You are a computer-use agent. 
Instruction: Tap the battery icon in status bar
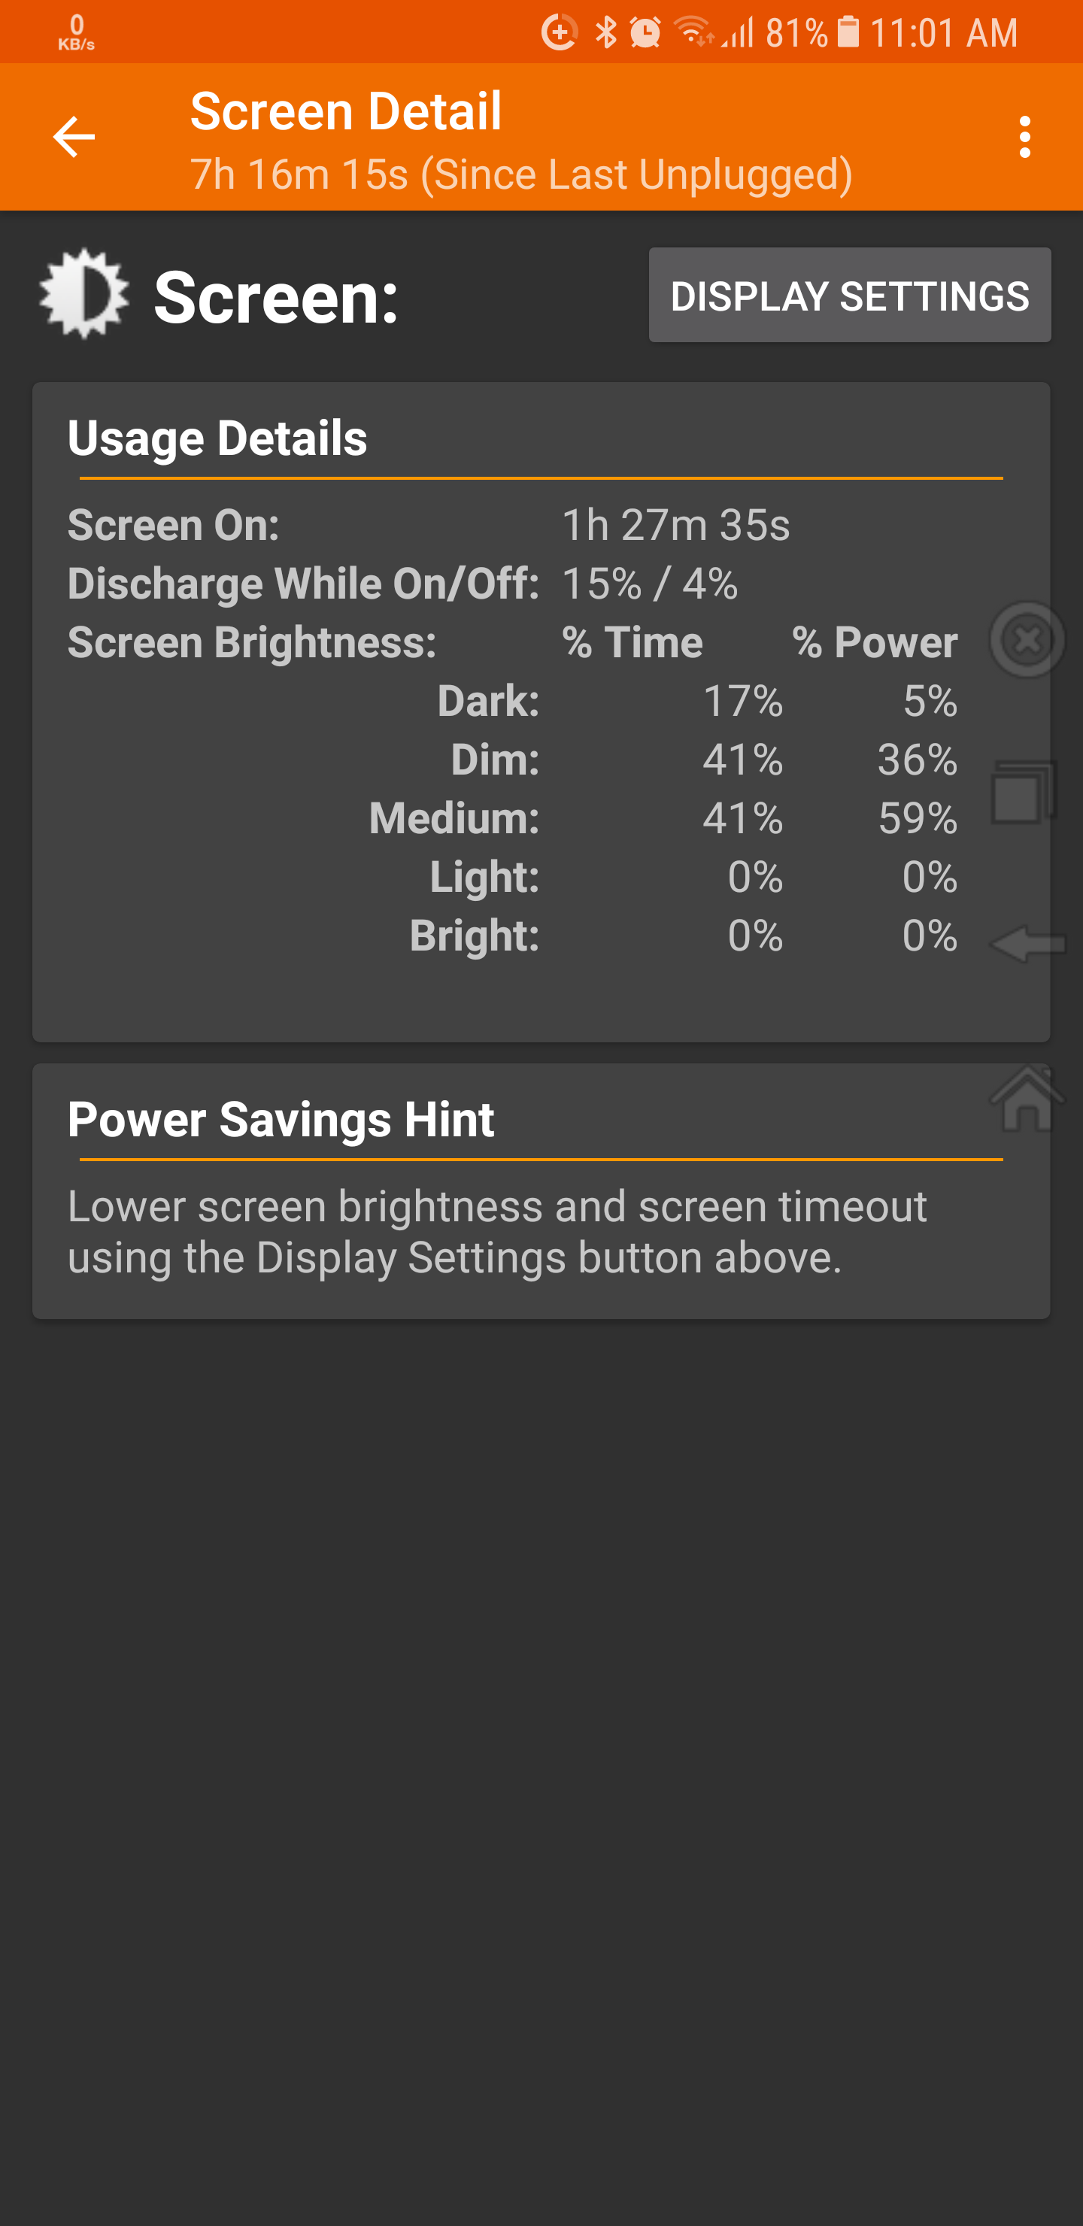click(x=849, y=33)
